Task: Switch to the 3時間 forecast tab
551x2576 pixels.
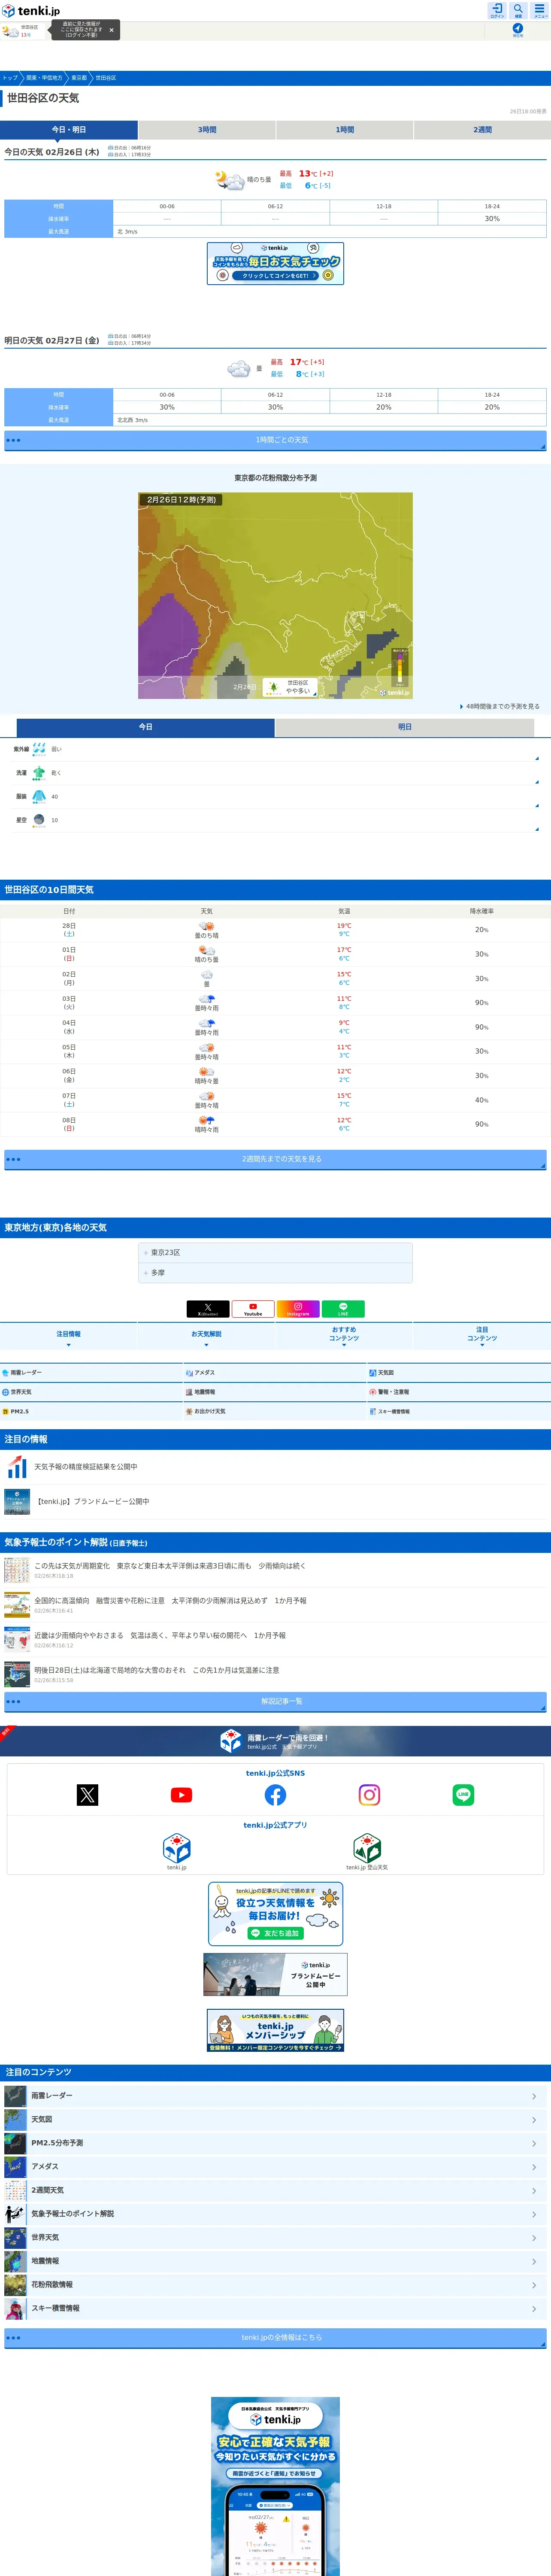Action: click(207, 130)
